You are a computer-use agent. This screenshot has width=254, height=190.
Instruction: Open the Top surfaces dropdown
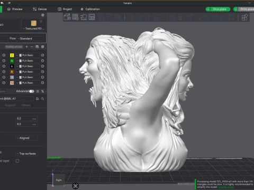tap(27, 154)
